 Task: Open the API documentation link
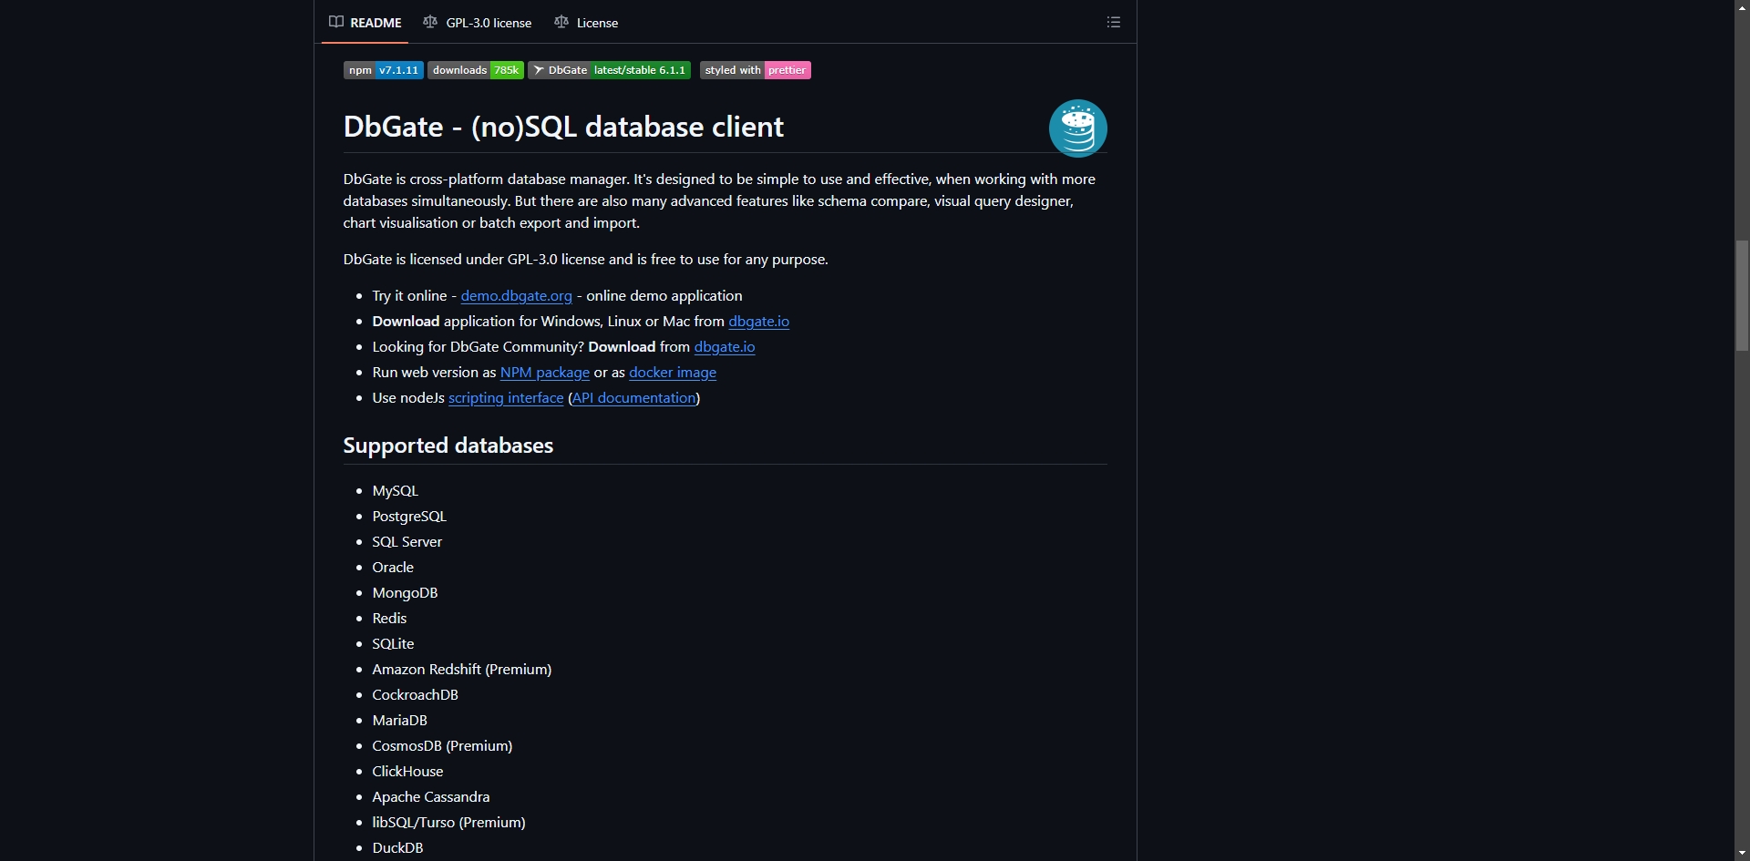634,398
